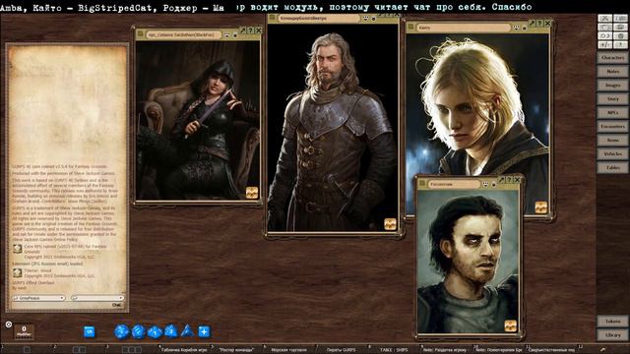Click the wrench icon in bottom bar

[x=603, y=350]
